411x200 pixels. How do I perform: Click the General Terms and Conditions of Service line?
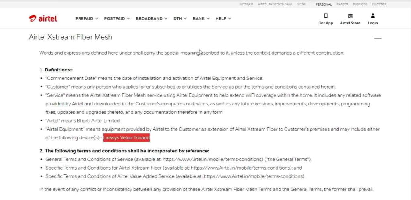coord(179,159)
